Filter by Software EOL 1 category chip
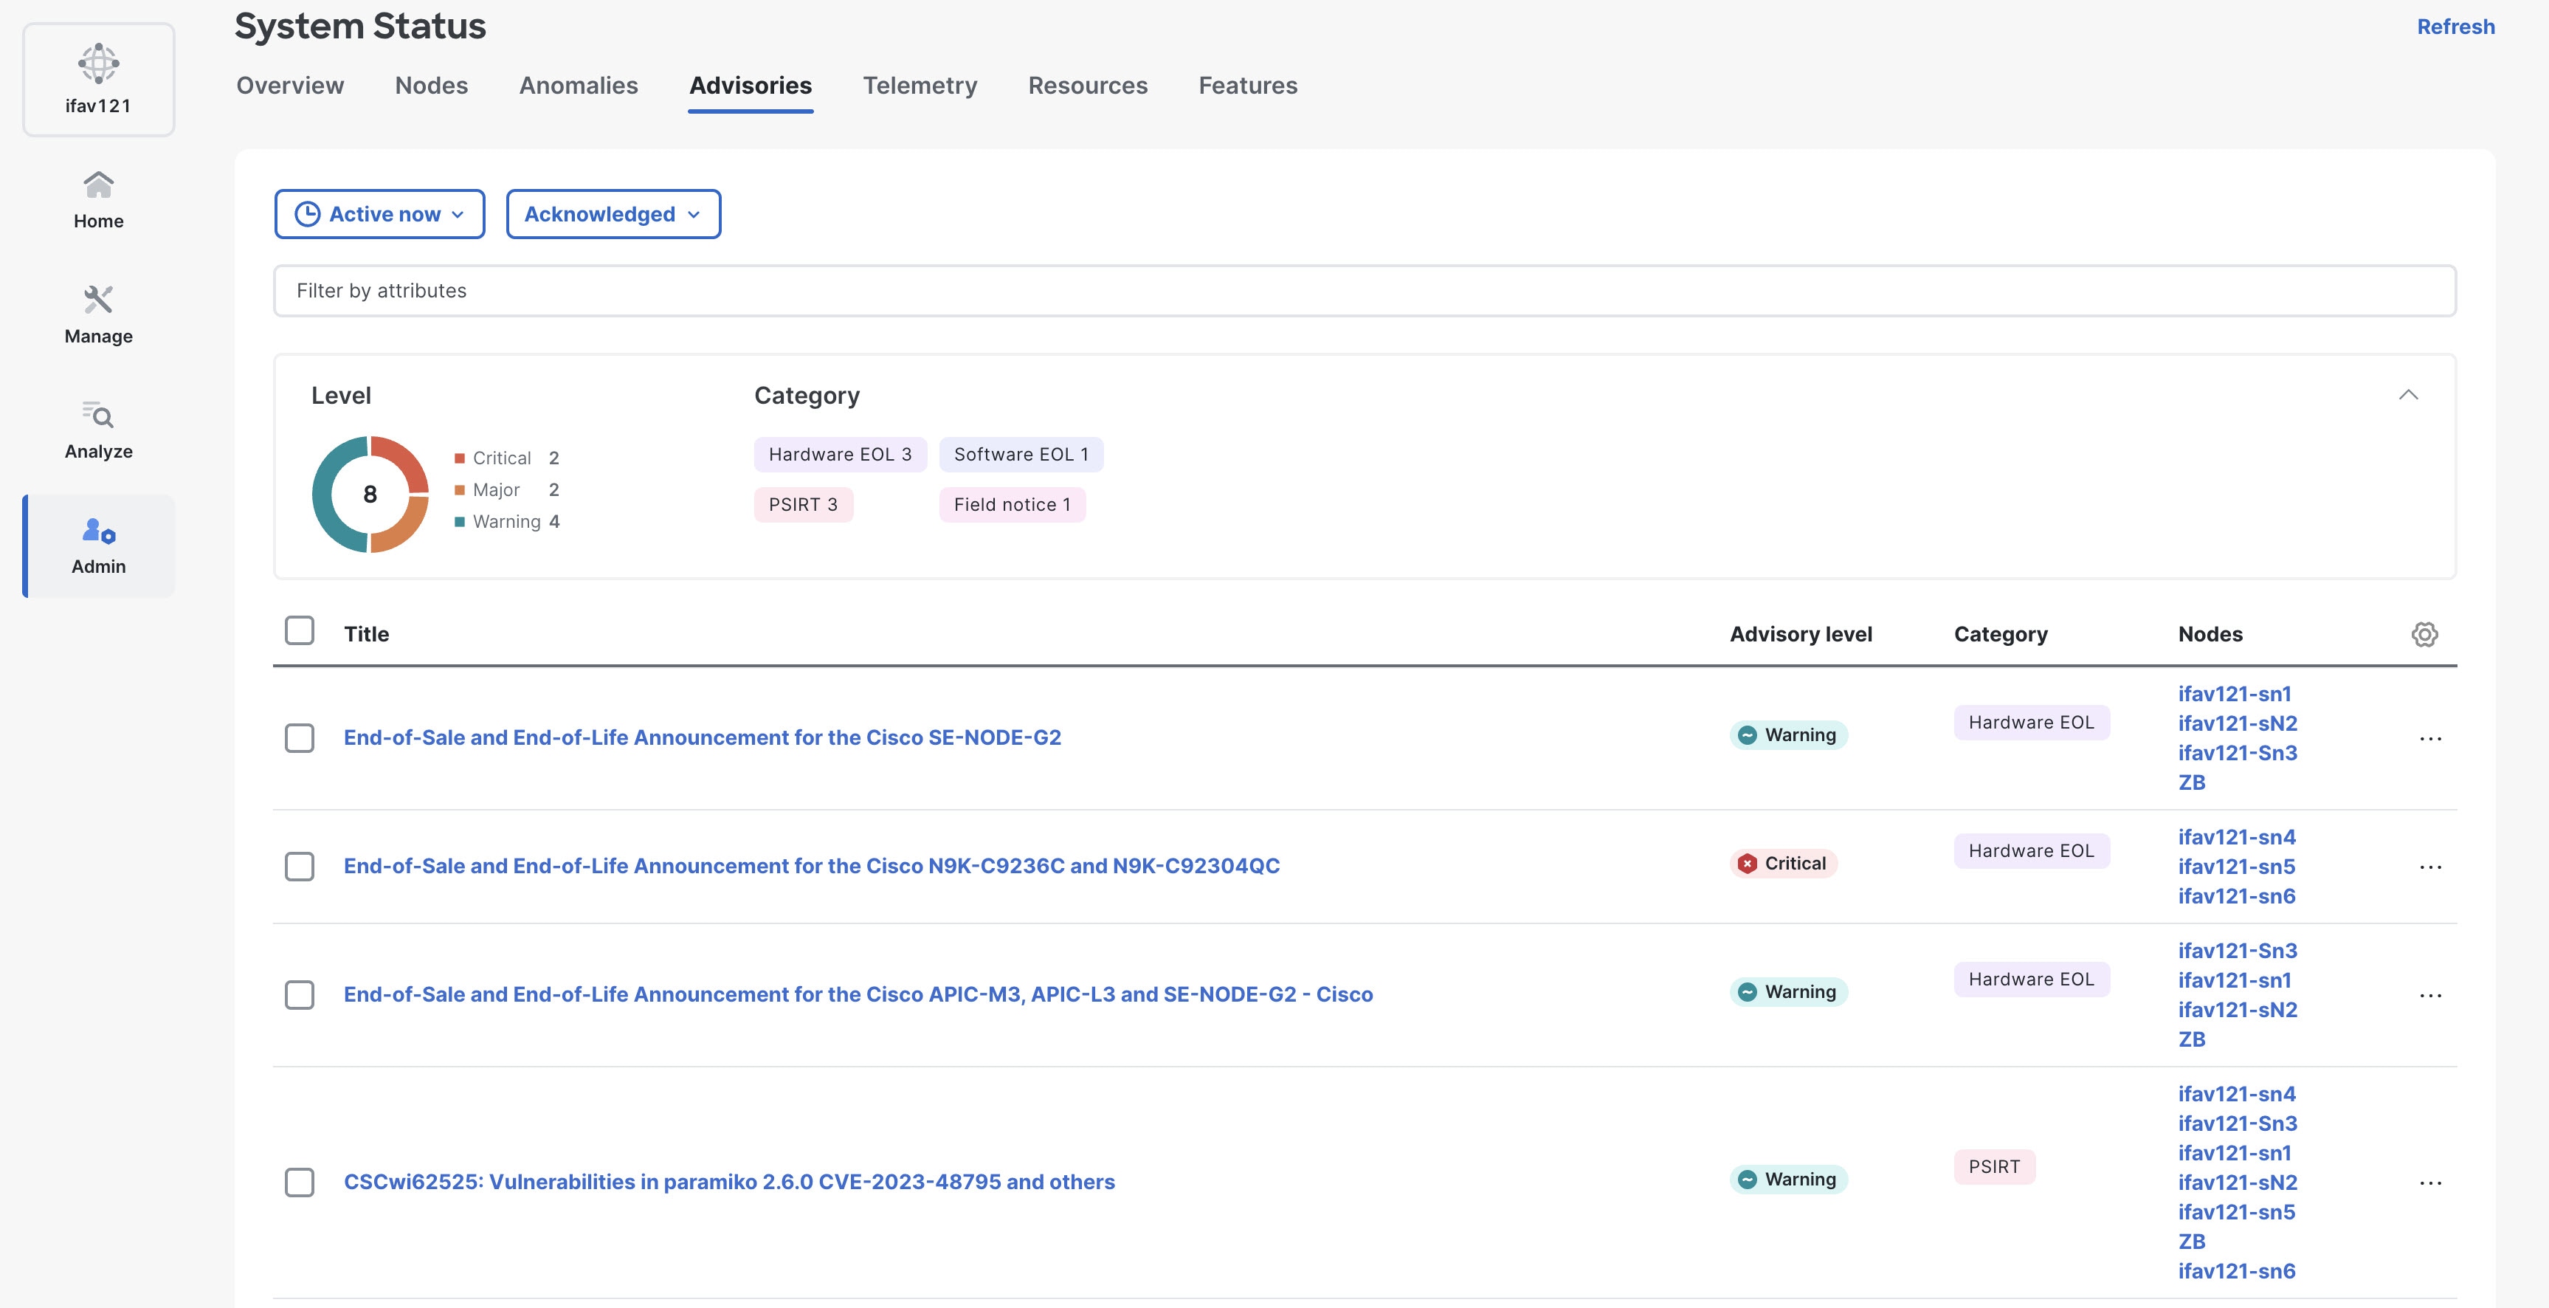Image resolution: width=2549 pixels, height=1308 pixels. pos(1020,454)
